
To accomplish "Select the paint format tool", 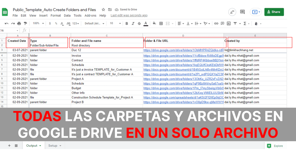I will coord(25,24).
